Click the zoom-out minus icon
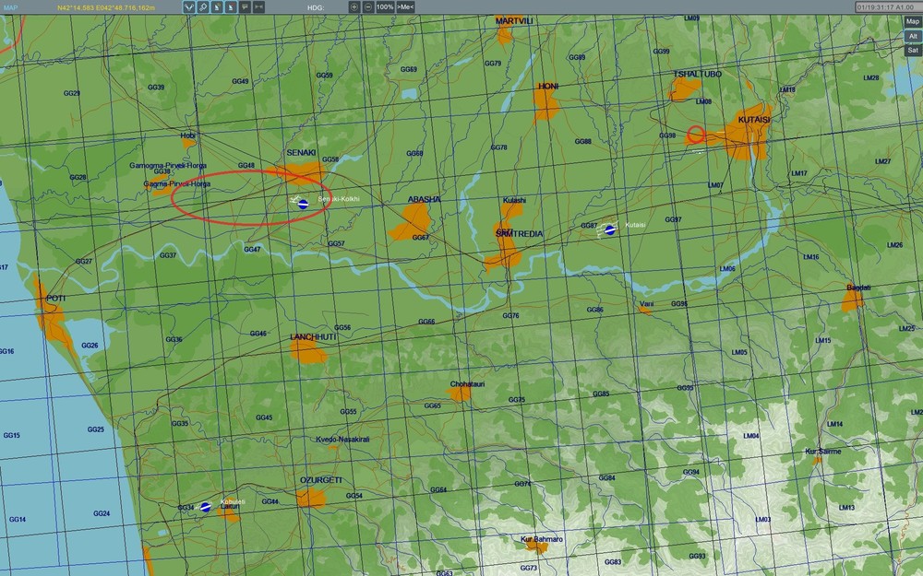 (x=368, y=7)
